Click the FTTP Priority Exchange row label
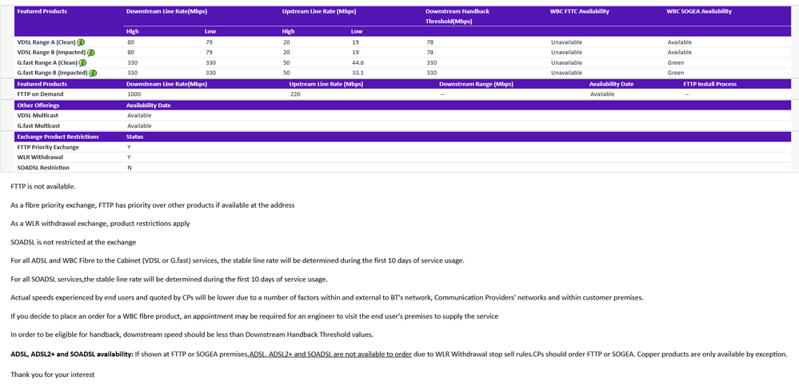The width and height of the screenshot is (799, 385). (x=48, y=147)
